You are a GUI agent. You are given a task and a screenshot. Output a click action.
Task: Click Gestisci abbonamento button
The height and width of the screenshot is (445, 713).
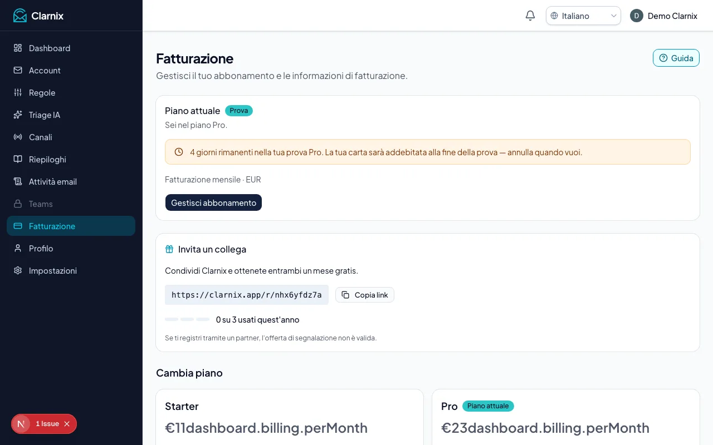click(x=213, y=202)
